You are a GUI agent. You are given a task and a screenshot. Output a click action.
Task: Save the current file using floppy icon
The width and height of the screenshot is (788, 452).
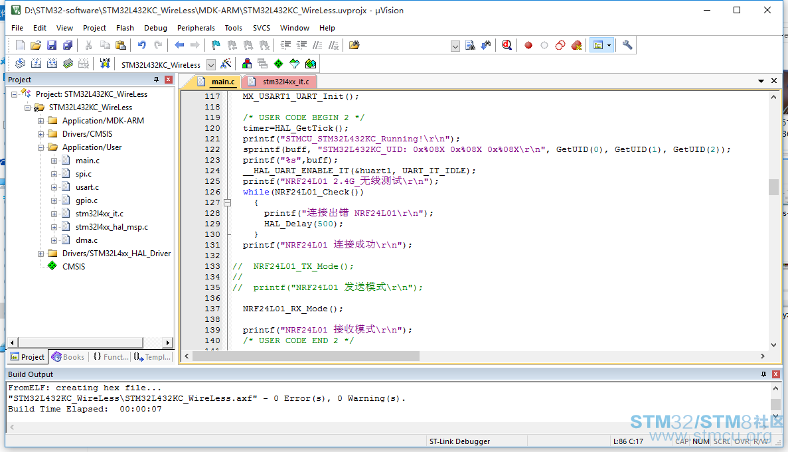tap(52, 45)
